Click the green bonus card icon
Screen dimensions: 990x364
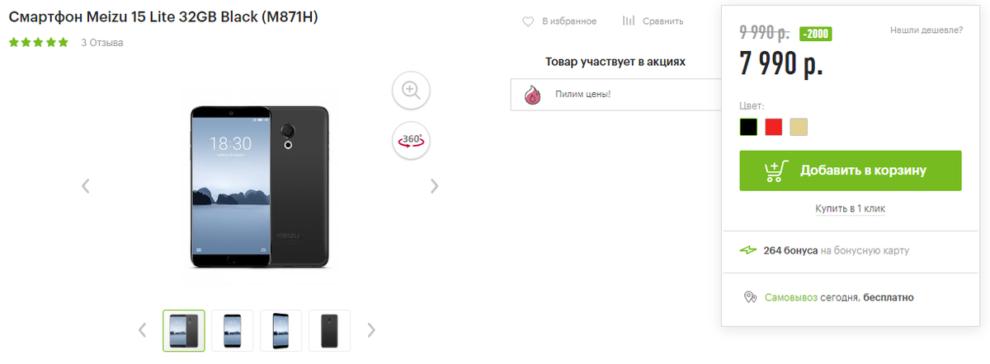click(747, 250)
